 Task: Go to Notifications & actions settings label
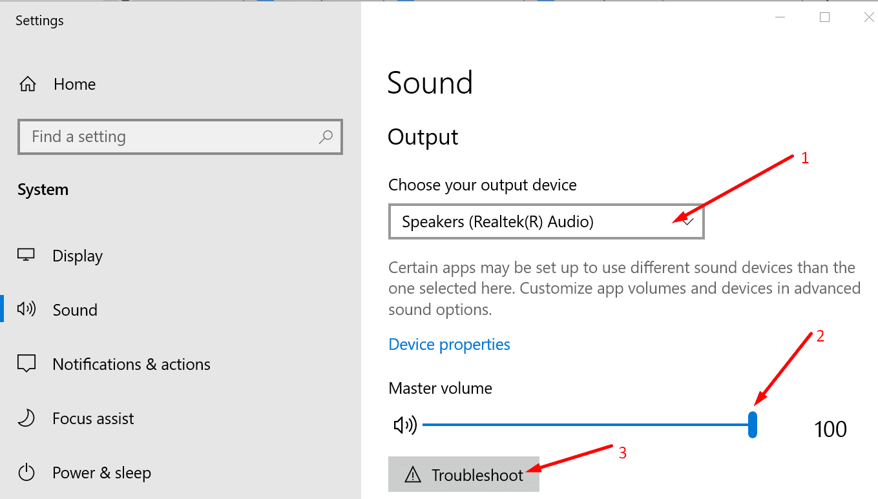pos(131,364)
